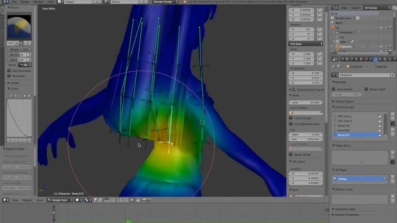Adjust the brush Radius slider
This screenshot has width=397, height=223.
tap(17, 55)
